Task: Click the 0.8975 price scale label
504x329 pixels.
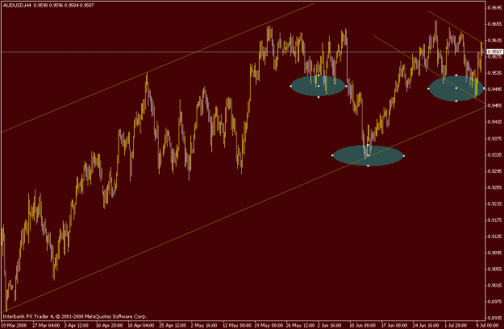Action: click(495, 302)
